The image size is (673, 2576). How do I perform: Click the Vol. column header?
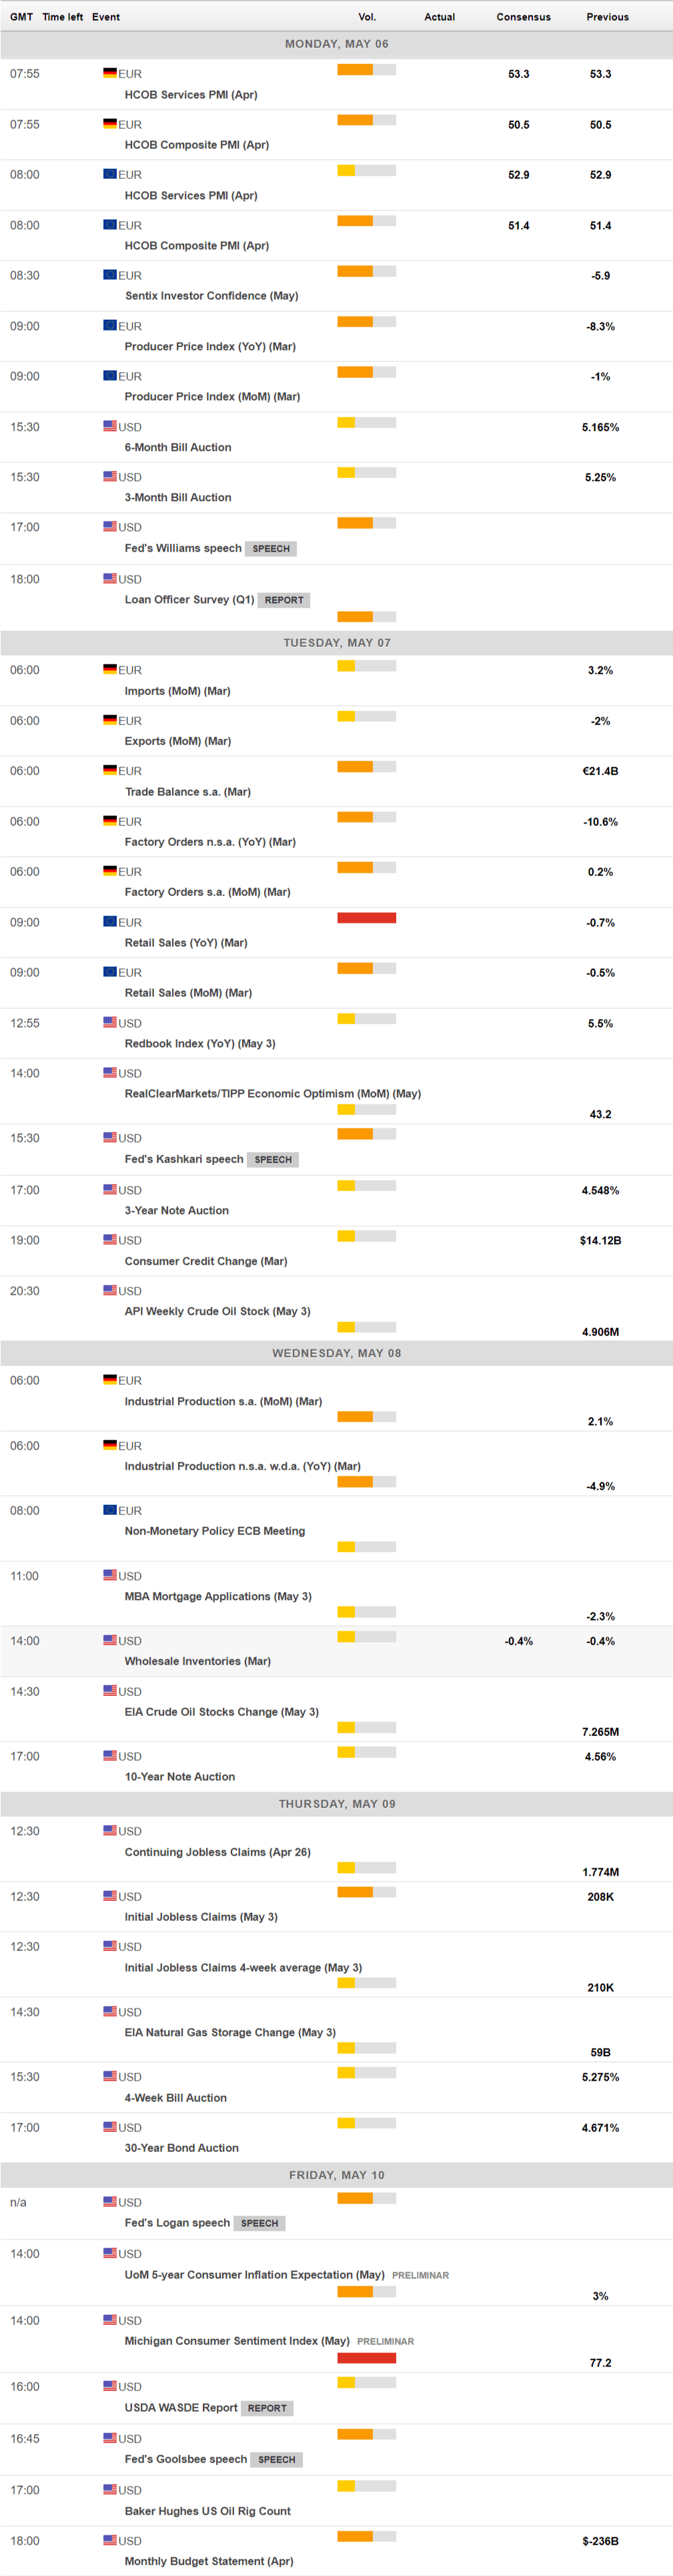[x=368, y=17]
